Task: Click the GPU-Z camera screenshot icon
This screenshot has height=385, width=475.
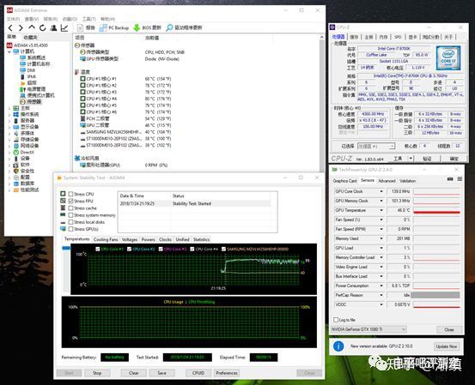Action: pyautogui.click(x=450, y=179)
